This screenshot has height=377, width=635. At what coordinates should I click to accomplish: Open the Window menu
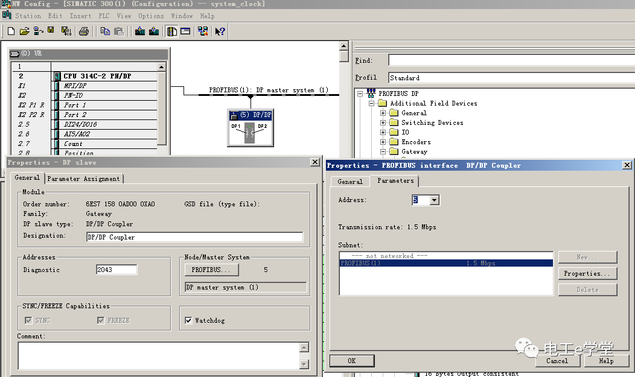[182, 16]
